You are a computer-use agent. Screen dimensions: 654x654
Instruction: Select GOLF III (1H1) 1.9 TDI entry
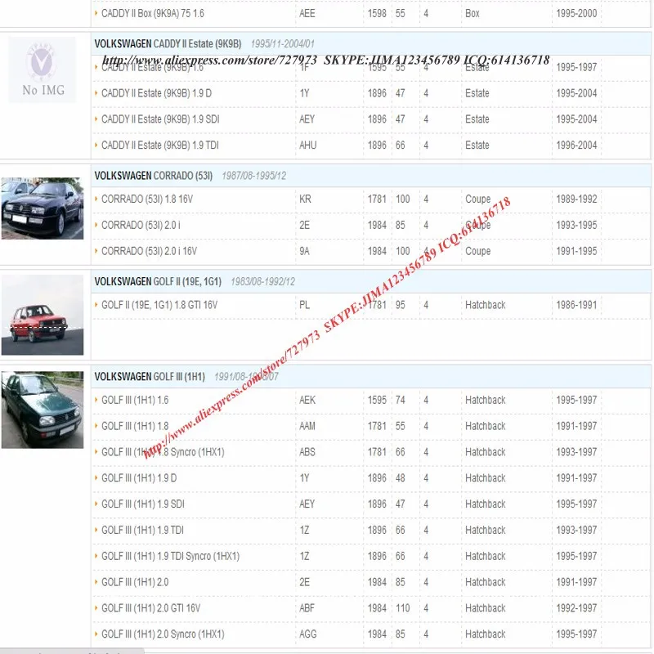point(142,530)
